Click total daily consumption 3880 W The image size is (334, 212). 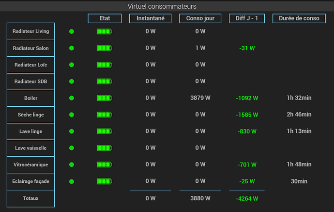tap(200, 198)
